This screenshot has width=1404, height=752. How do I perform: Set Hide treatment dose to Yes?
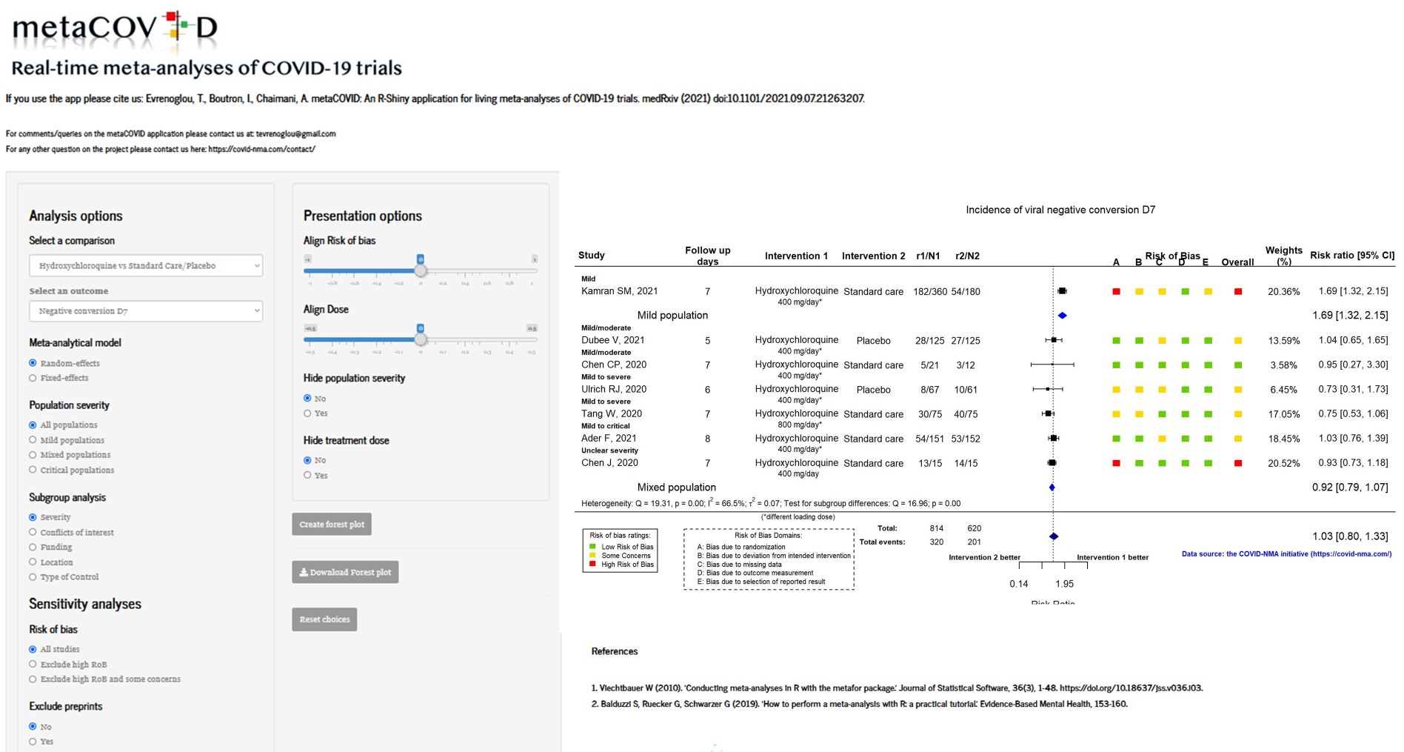tap(307, 475)
